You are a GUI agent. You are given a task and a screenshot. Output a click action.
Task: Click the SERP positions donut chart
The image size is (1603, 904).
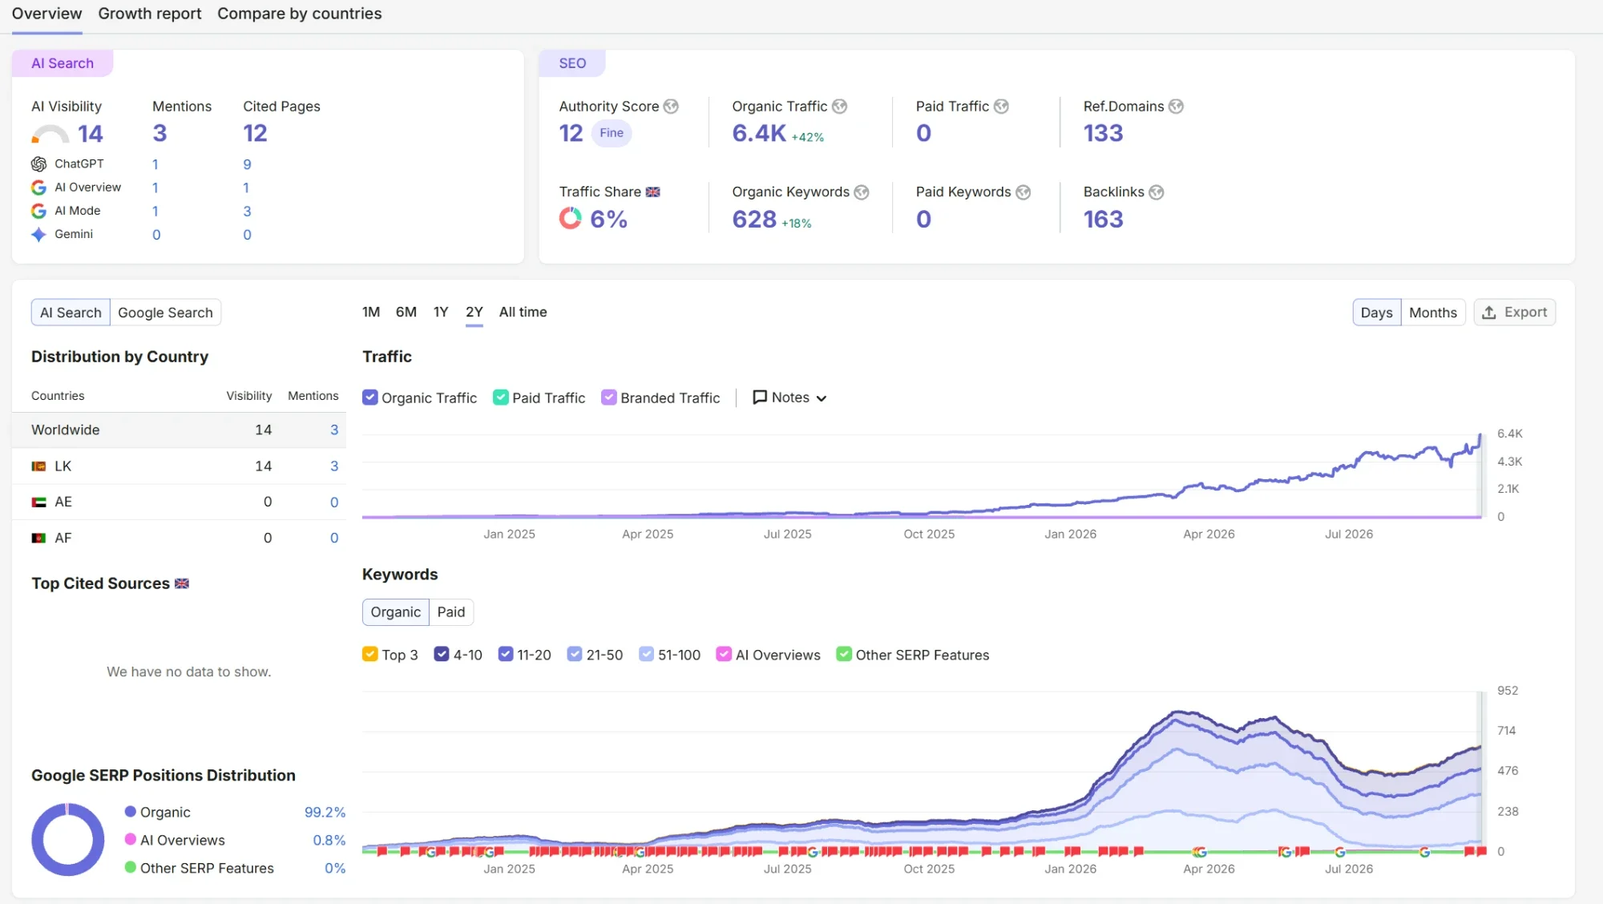coord(68,840)
